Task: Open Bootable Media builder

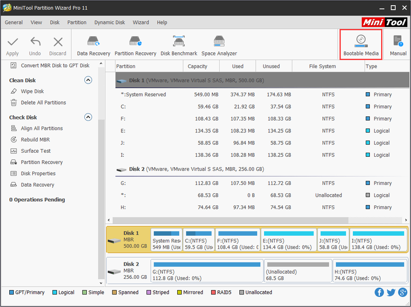Action: (x=361, y=45)
